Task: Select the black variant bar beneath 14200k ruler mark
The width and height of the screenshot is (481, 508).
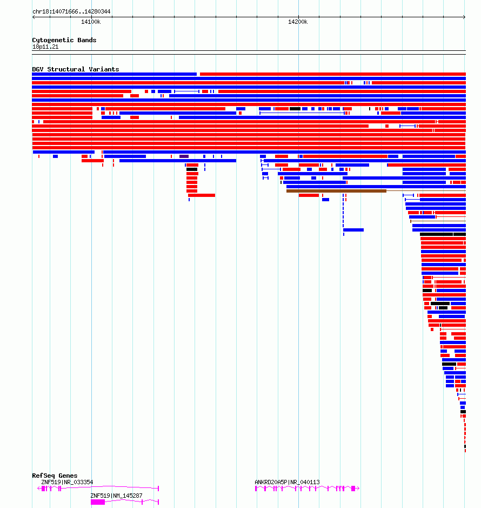Action: click(x=295, y=109)
